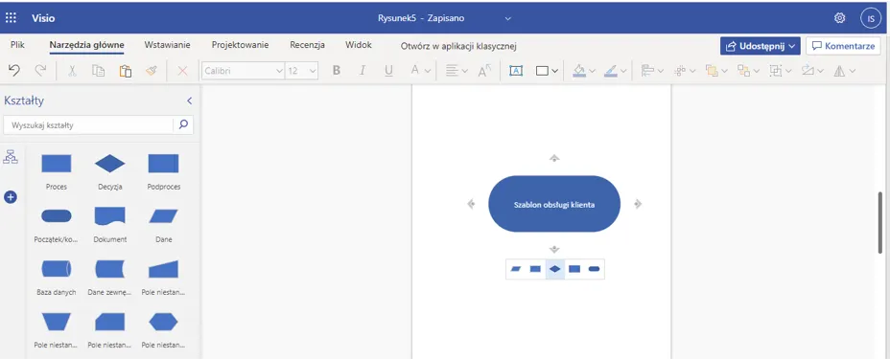Choose decision diamond in quick shapes bar
Image resolution: width=890 pixels, height=359 pixels.
(x=555, y=269)
